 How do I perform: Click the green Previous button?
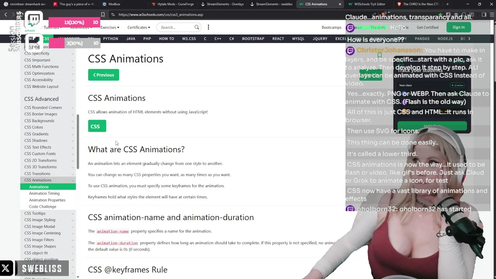(x=103, y=75)
